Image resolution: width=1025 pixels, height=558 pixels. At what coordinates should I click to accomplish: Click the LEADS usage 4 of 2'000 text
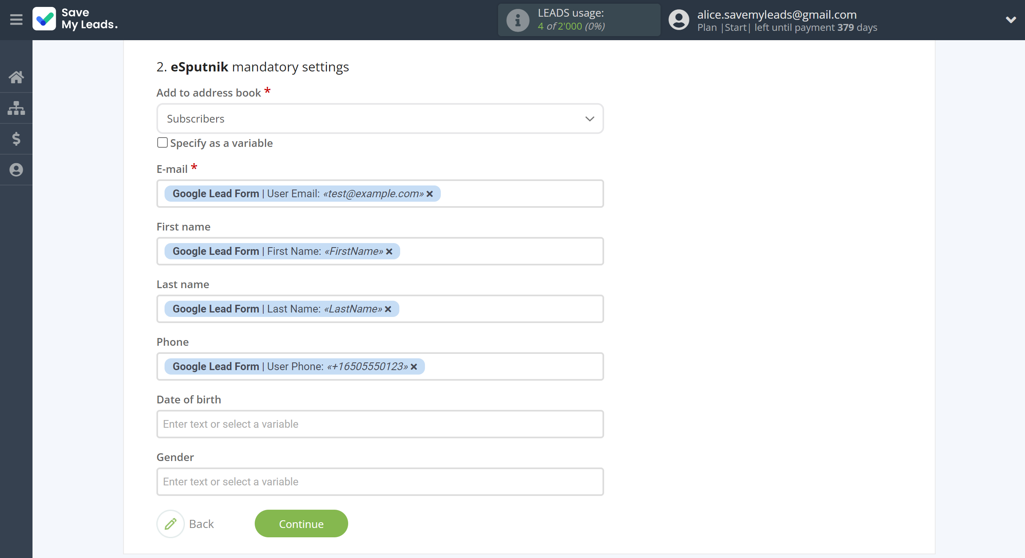pos(571,26)
